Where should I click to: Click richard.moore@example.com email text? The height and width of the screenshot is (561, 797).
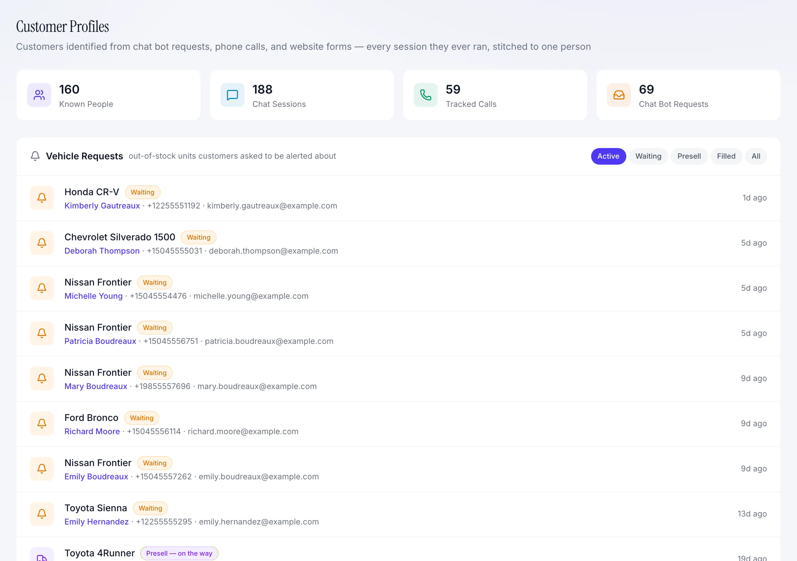[x=243, y=431]
